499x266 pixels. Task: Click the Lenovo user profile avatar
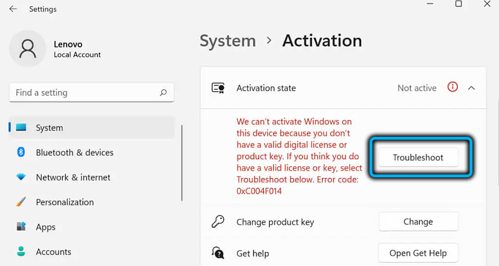click(27, 49)
